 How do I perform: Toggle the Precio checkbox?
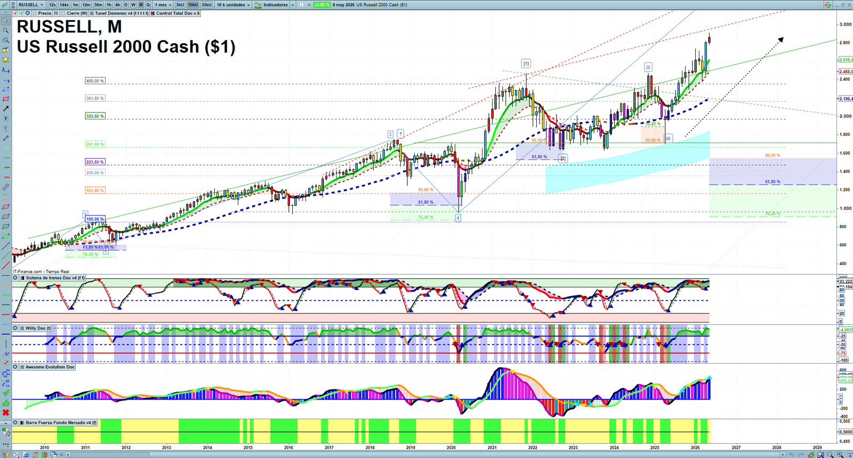35,13
